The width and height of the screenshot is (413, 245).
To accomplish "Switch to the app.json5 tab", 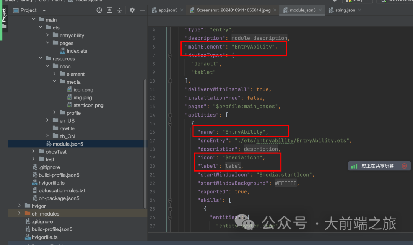I will [167, 10].
